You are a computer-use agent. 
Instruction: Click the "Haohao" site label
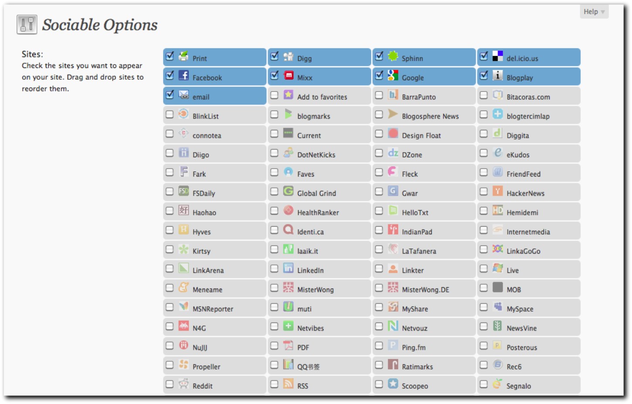(x=204, y=213)
